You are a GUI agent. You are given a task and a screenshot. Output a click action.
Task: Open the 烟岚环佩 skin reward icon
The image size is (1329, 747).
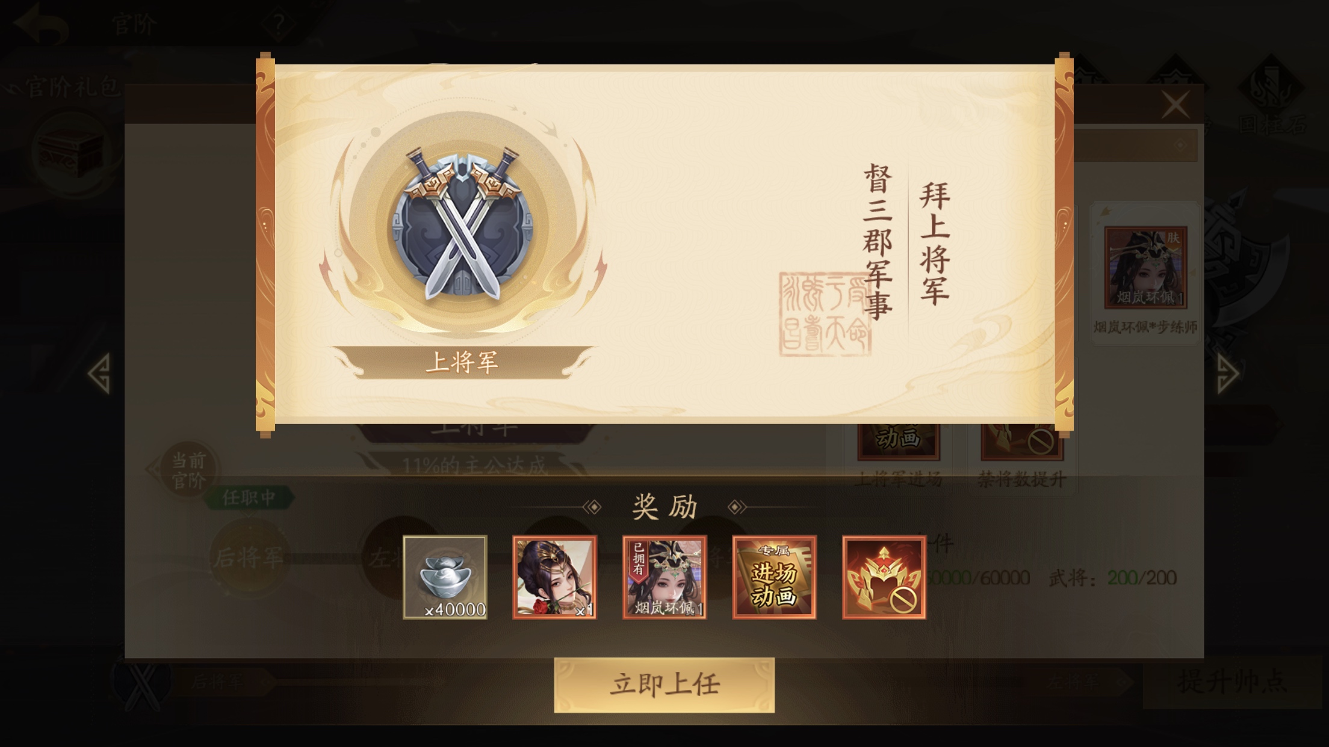664,577
